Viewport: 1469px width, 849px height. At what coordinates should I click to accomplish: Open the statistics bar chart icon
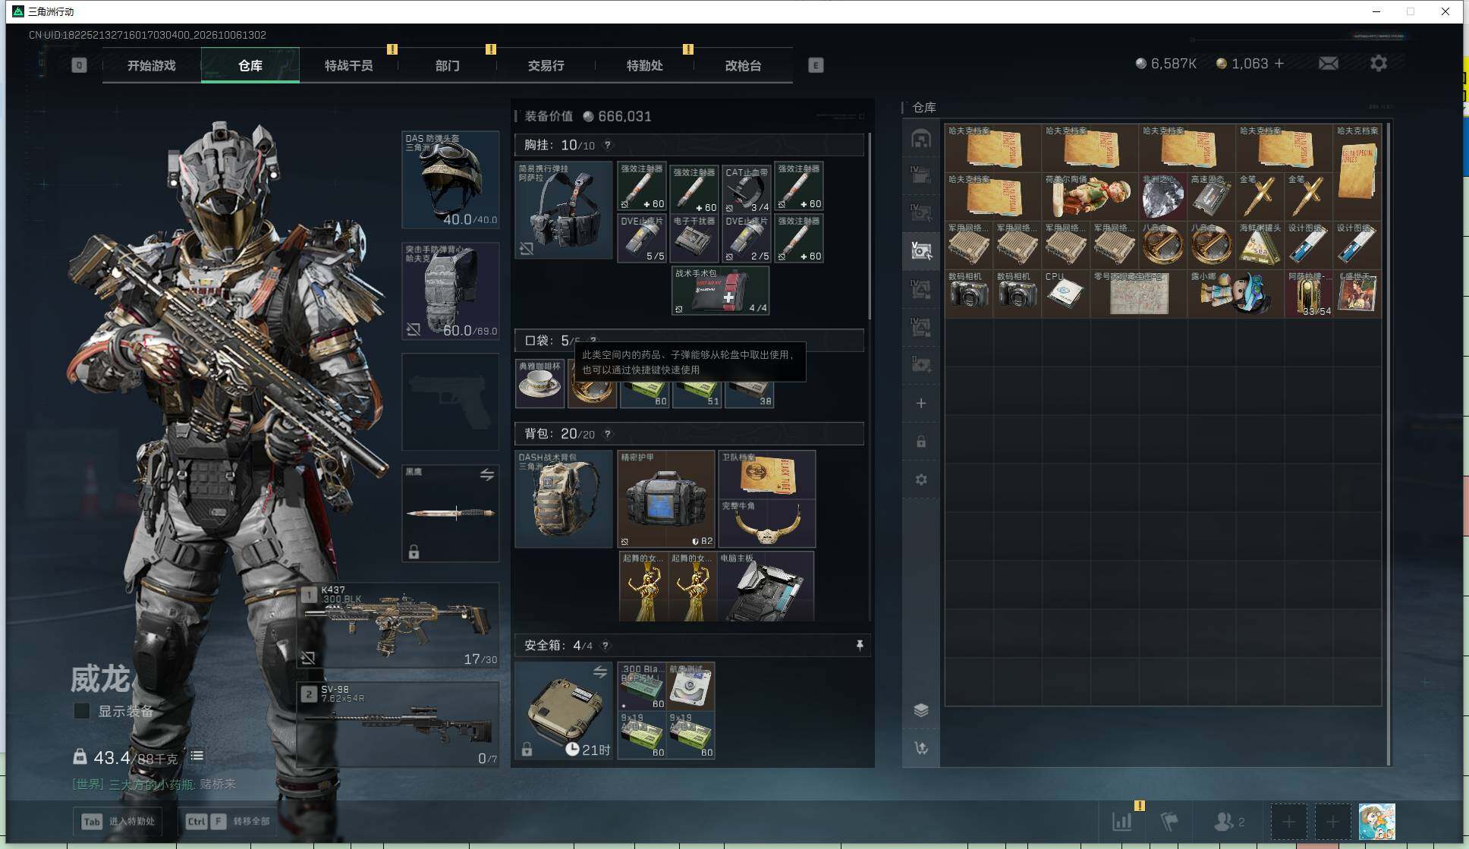tap(1121, 822)
